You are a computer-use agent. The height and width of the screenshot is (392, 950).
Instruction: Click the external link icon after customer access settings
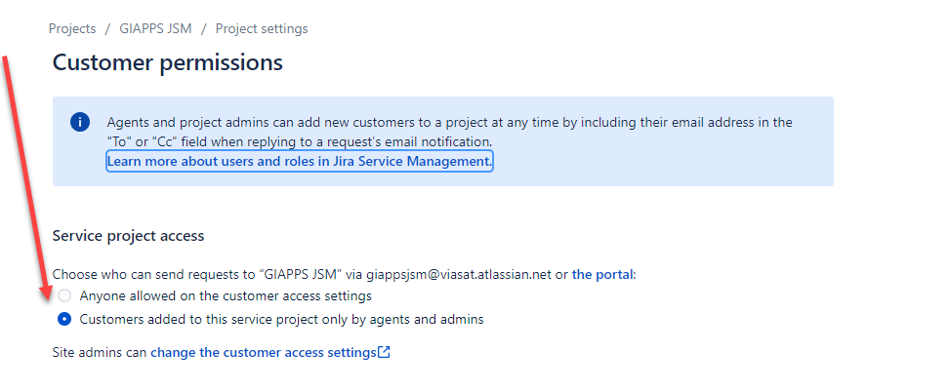click(384, 352)
